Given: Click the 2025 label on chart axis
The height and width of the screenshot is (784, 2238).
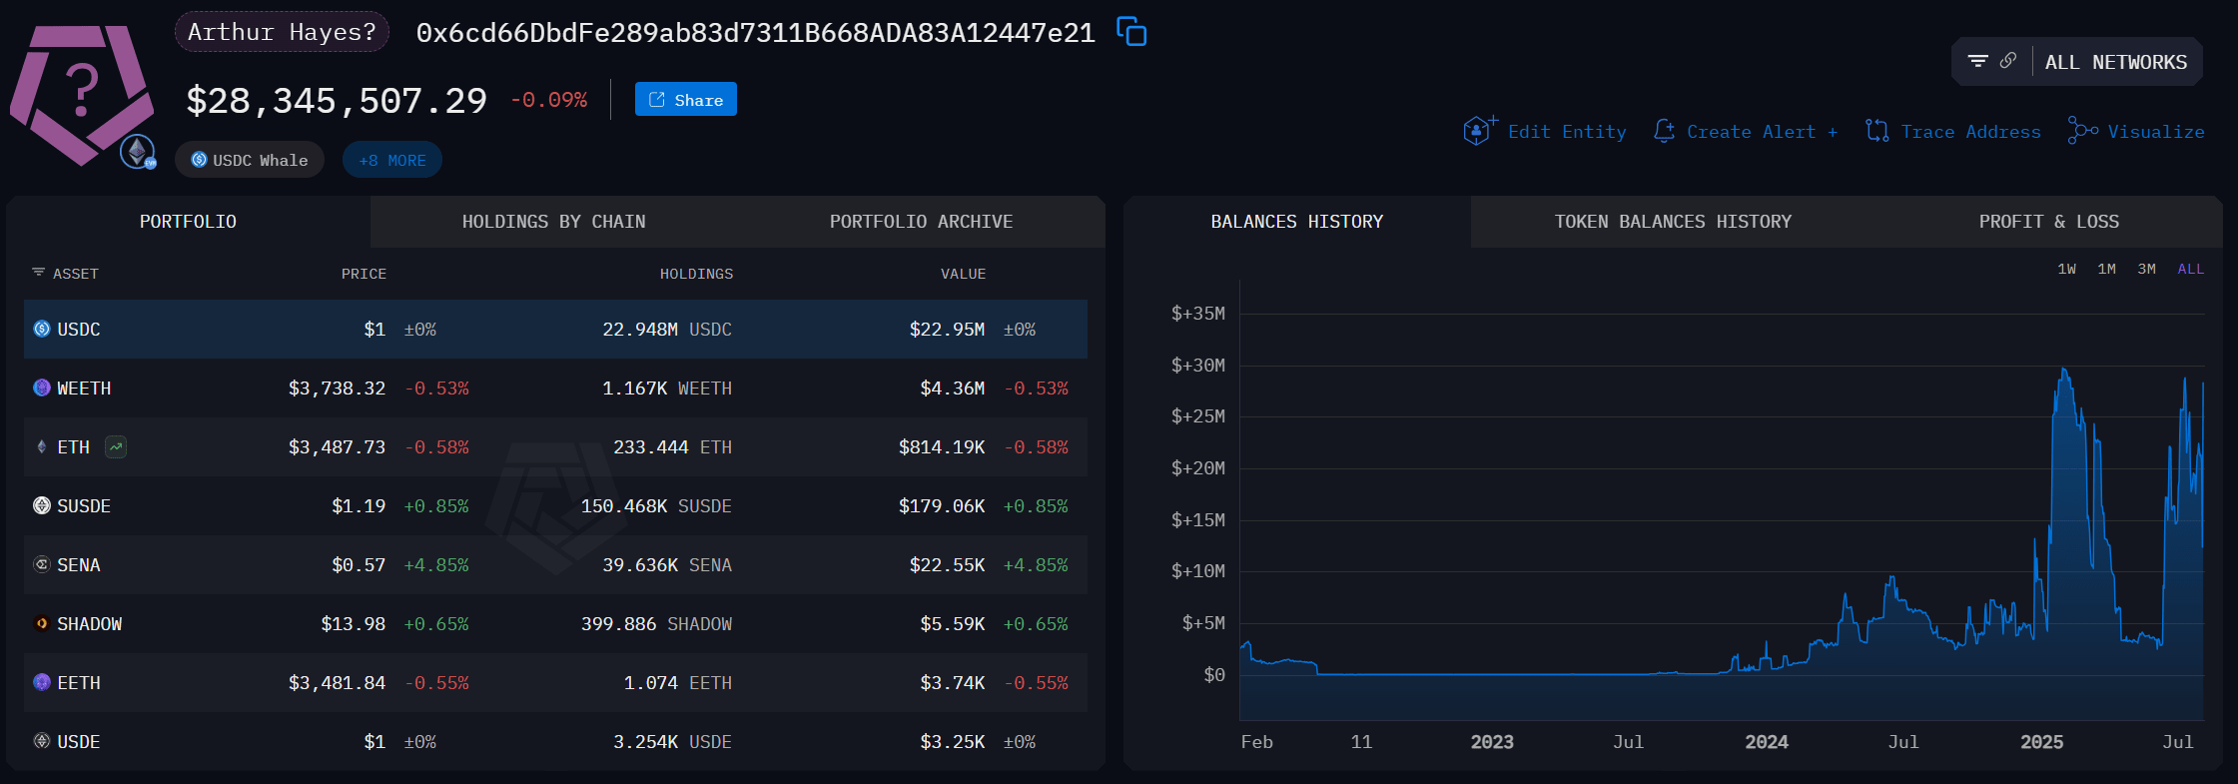Looking at the screenshot, I should pos(2041,742).
